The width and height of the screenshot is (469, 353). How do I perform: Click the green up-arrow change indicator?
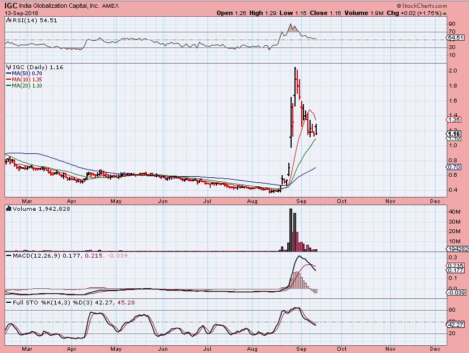(x=445, y=13)
